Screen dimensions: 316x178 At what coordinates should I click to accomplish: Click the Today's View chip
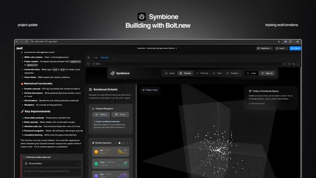point(150,90)
